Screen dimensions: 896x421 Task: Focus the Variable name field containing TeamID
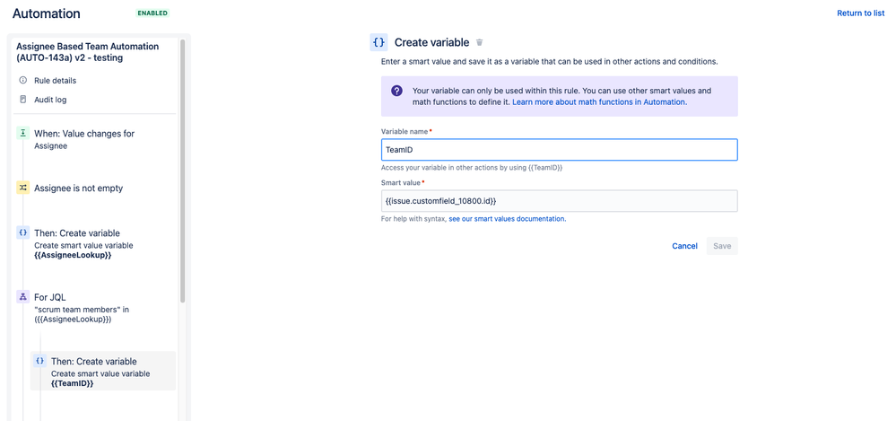coord(560,150)
